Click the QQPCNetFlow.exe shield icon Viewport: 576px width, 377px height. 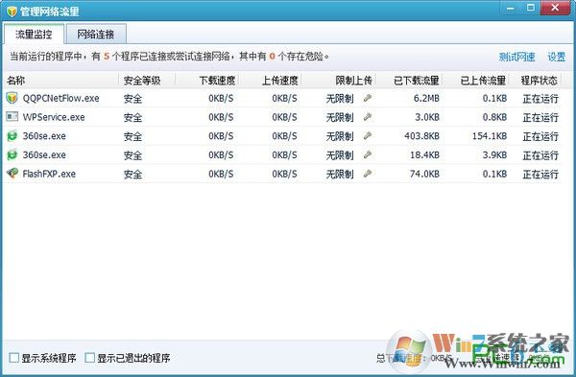coord(12,98)
